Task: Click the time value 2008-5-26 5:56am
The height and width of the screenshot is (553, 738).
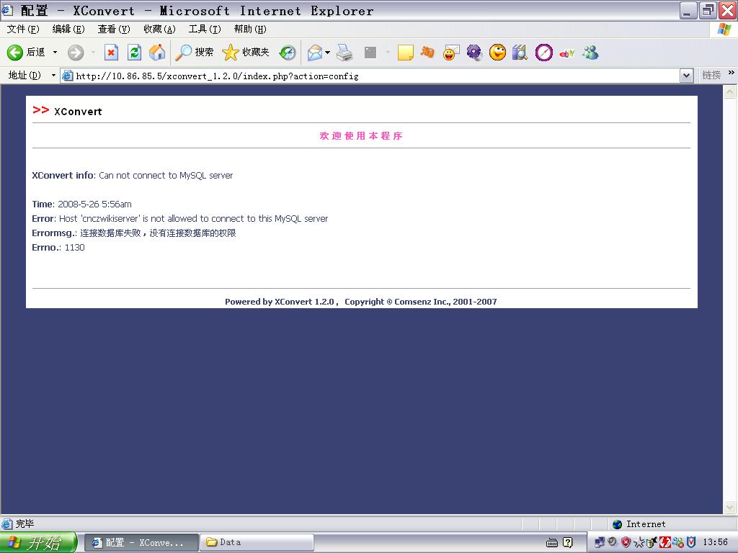Action: 94,204
